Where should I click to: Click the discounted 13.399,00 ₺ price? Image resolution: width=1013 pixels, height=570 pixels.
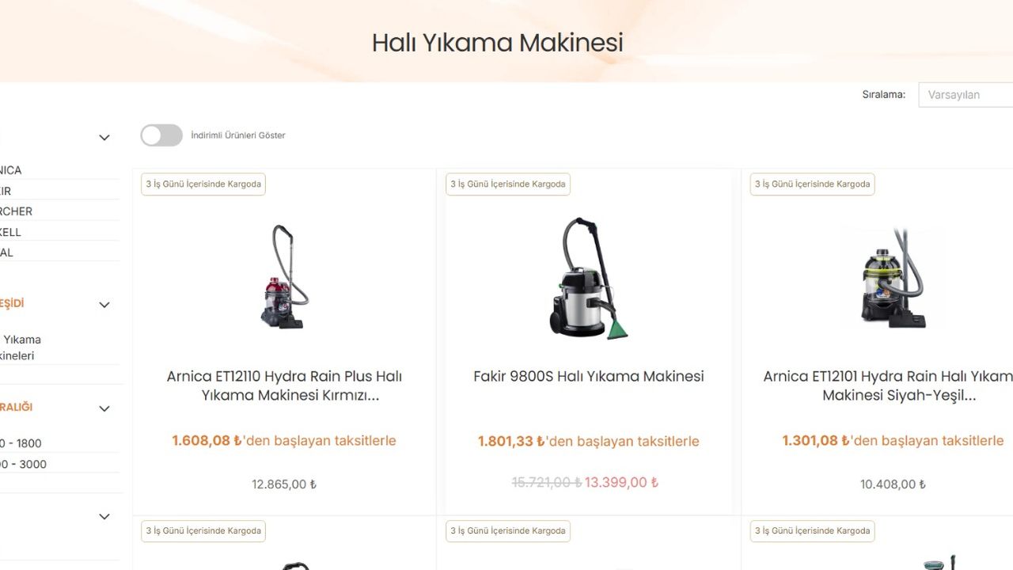pyautogui.click(x=621, y=482)
